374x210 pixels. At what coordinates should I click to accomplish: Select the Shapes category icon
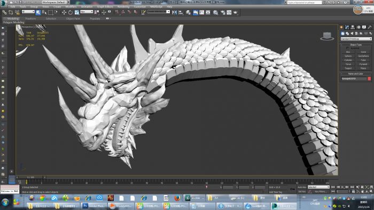pyautogui.click(x=347, y=34)
